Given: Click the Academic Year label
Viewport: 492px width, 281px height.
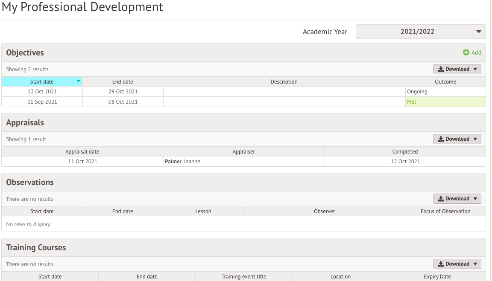Looking at the screenshot, I should pos(325,32).
